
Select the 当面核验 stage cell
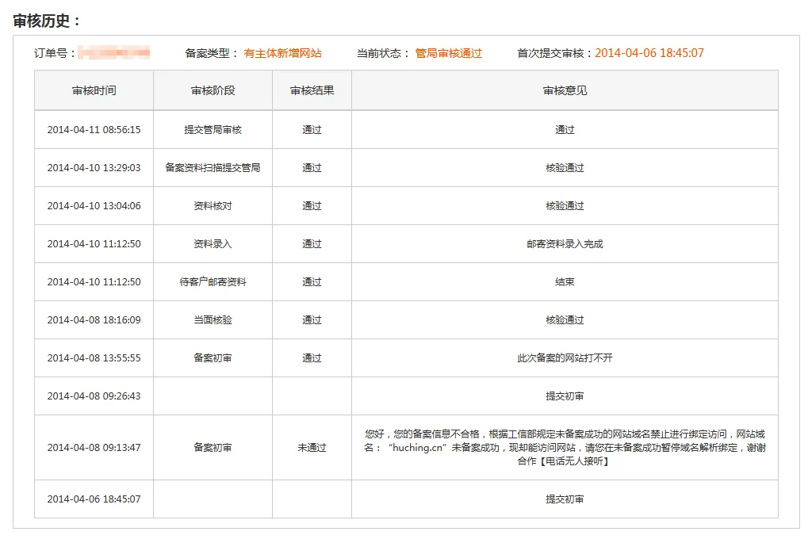point(213,320)
